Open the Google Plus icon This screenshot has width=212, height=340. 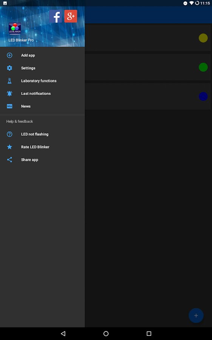point(71,16)
